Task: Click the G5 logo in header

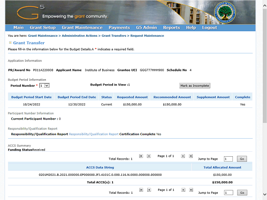Action: (31, 12)
